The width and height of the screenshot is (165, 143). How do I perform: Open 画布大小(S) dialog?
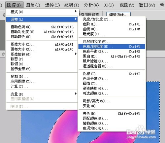tap(42, 49)
